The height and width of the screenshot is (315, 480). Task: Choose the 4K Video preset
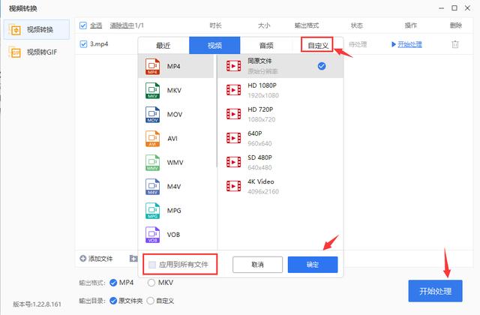233,185
